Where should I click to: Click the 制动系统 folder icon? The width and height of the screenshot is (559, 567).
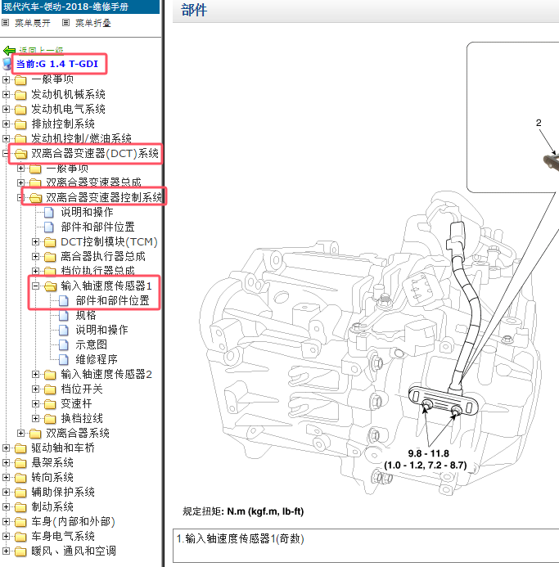20,507
